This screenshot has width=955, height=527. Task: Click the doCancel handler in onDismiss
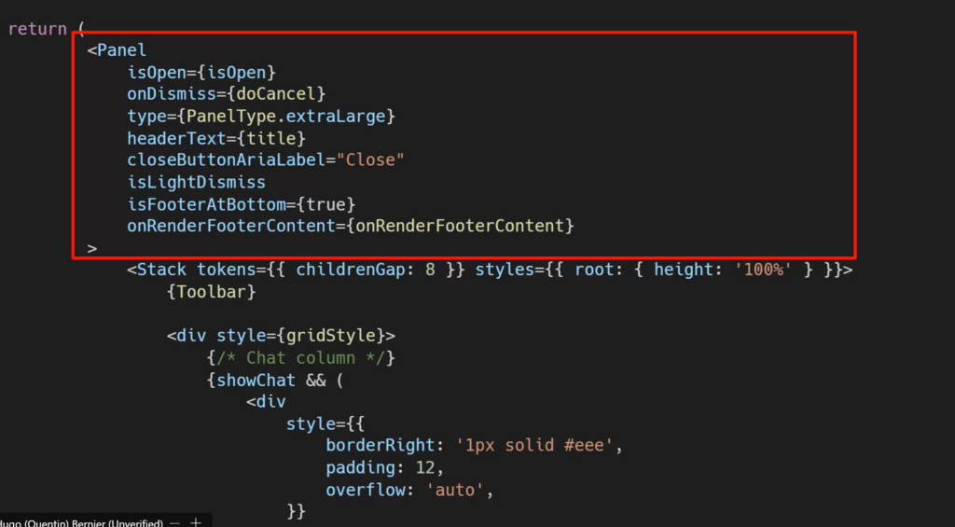276,94
